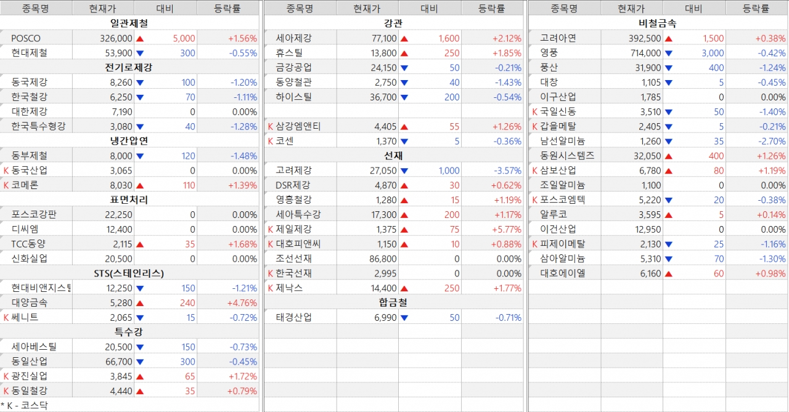Select the 대호에이엘 stock name

pos(563,273)
